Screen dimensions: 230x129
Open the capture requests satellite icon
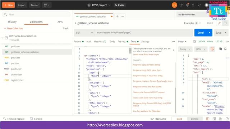pyautogui.click(x=181, y=5)
